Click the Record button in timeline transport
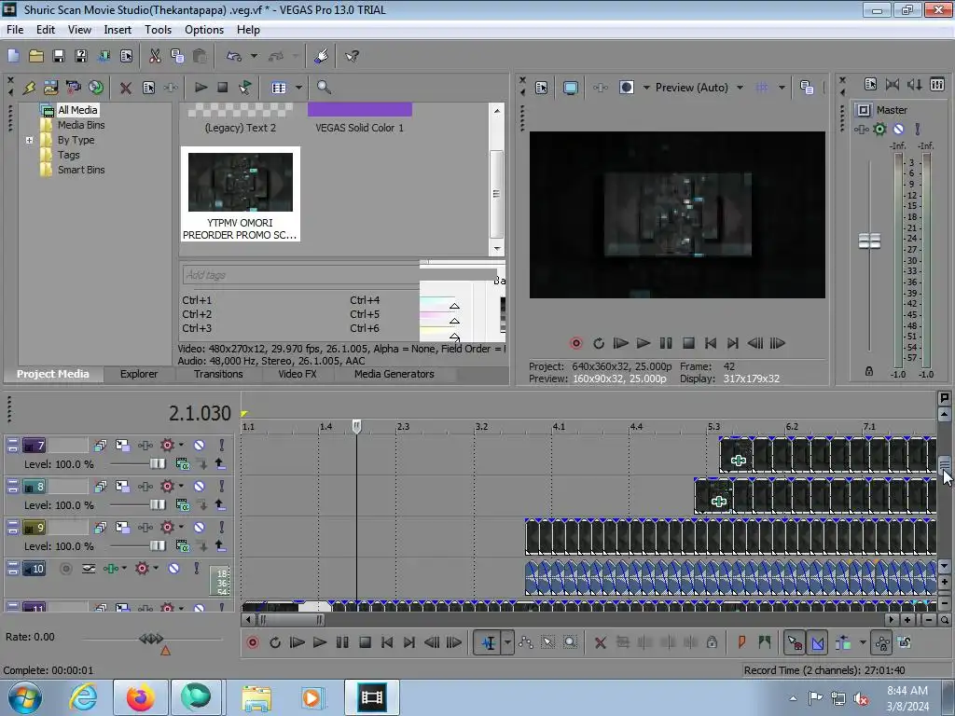This screenshot has height=716, width=955. pos(252,642)
